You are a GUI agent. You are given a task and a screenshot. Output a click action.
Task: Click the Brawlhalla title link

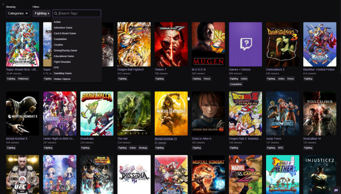[x=87, y=138]
